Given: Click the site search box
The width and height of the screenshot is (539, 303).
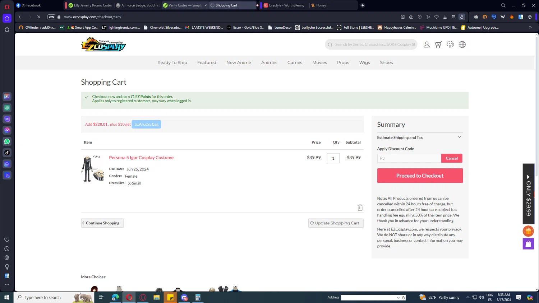Looking at the screenshot, I should 371,45.
